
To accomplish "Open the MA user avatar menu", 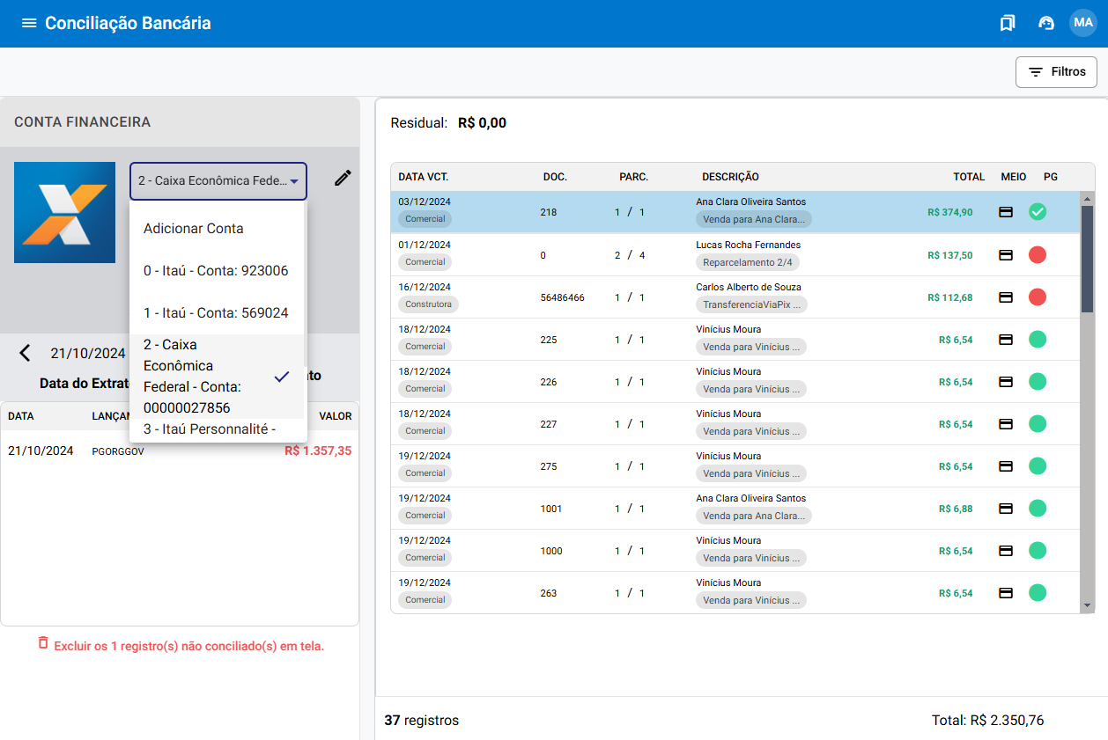I will pyautogui.click(x=1082, y=23).
